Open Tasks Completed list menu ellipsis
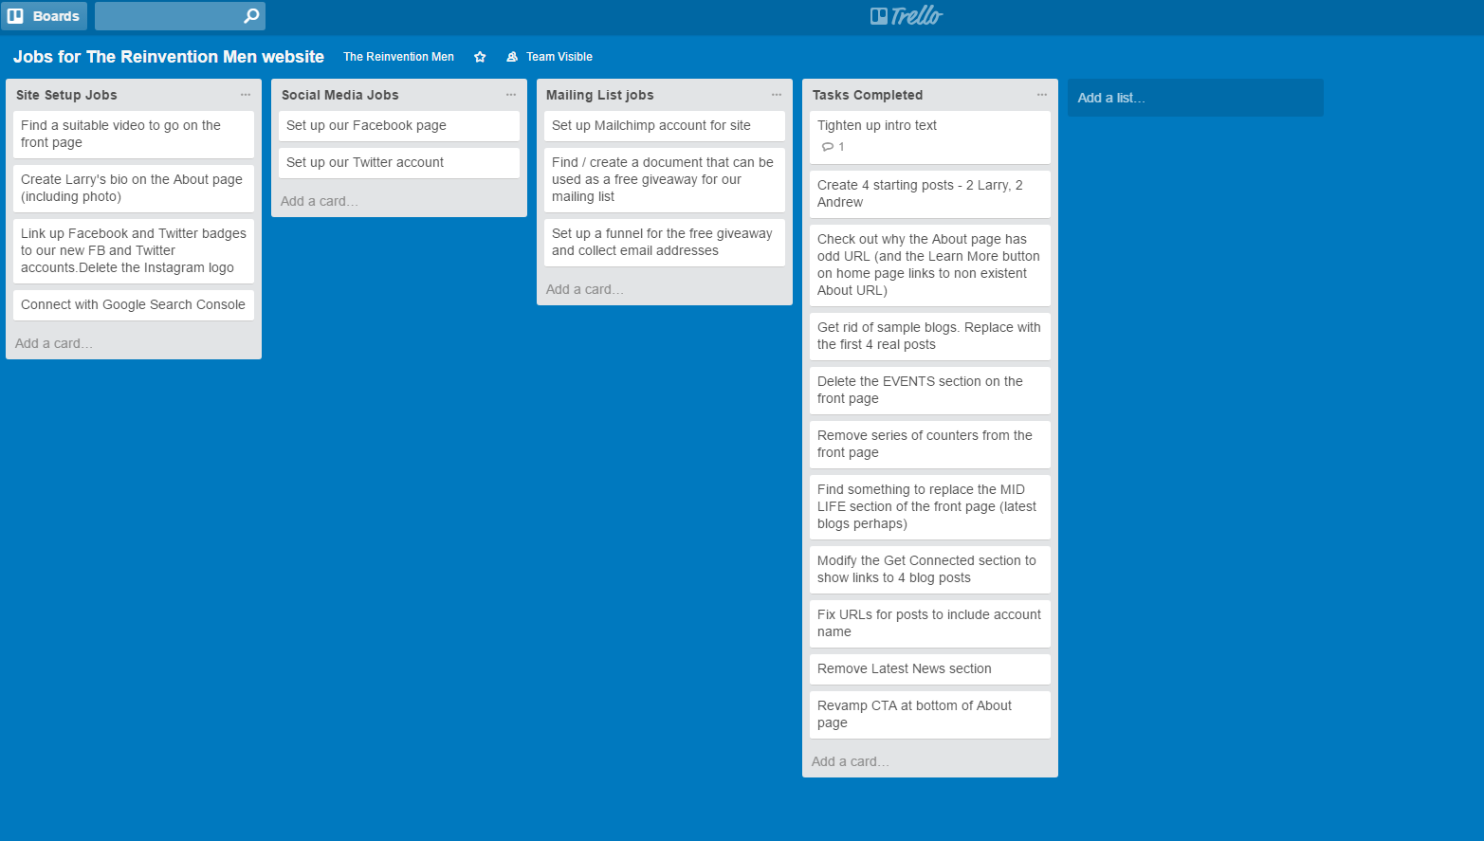 [1042, 95]
